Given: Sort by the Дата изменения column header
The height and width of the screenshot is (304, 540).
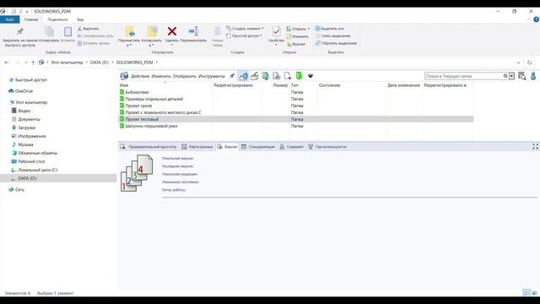Looking at the screenshot, I should click(x=403, y=85).
